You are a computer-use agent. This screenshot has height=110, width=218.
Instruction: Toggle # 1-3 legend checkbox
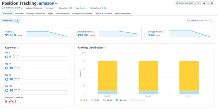(81, 100)
